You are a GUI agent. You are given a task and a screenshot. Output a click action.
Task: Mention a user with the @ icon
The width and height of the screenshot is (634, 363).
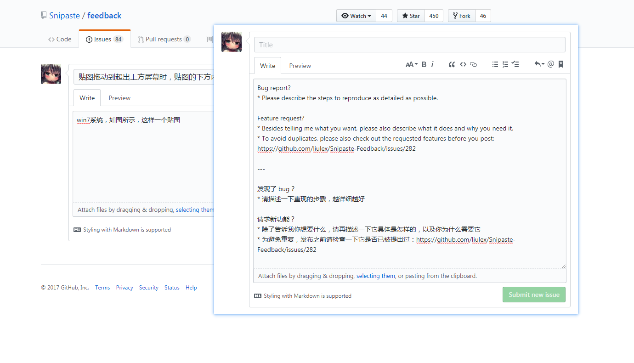pos(550,64)
